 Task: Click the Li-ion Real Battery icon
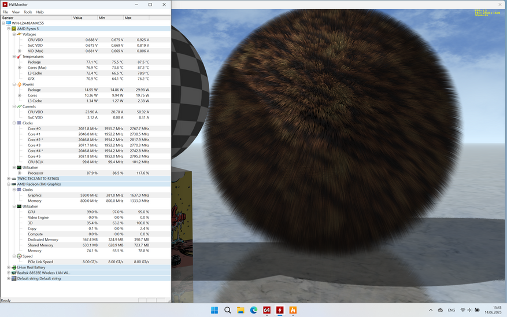click(x=14, y=267)
